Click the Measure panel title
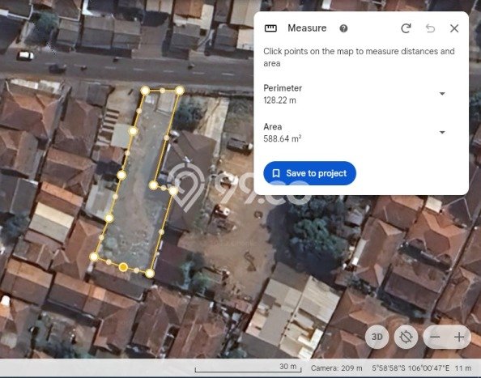Viewport: 481px width, 378px height. [x=307, y=28]
